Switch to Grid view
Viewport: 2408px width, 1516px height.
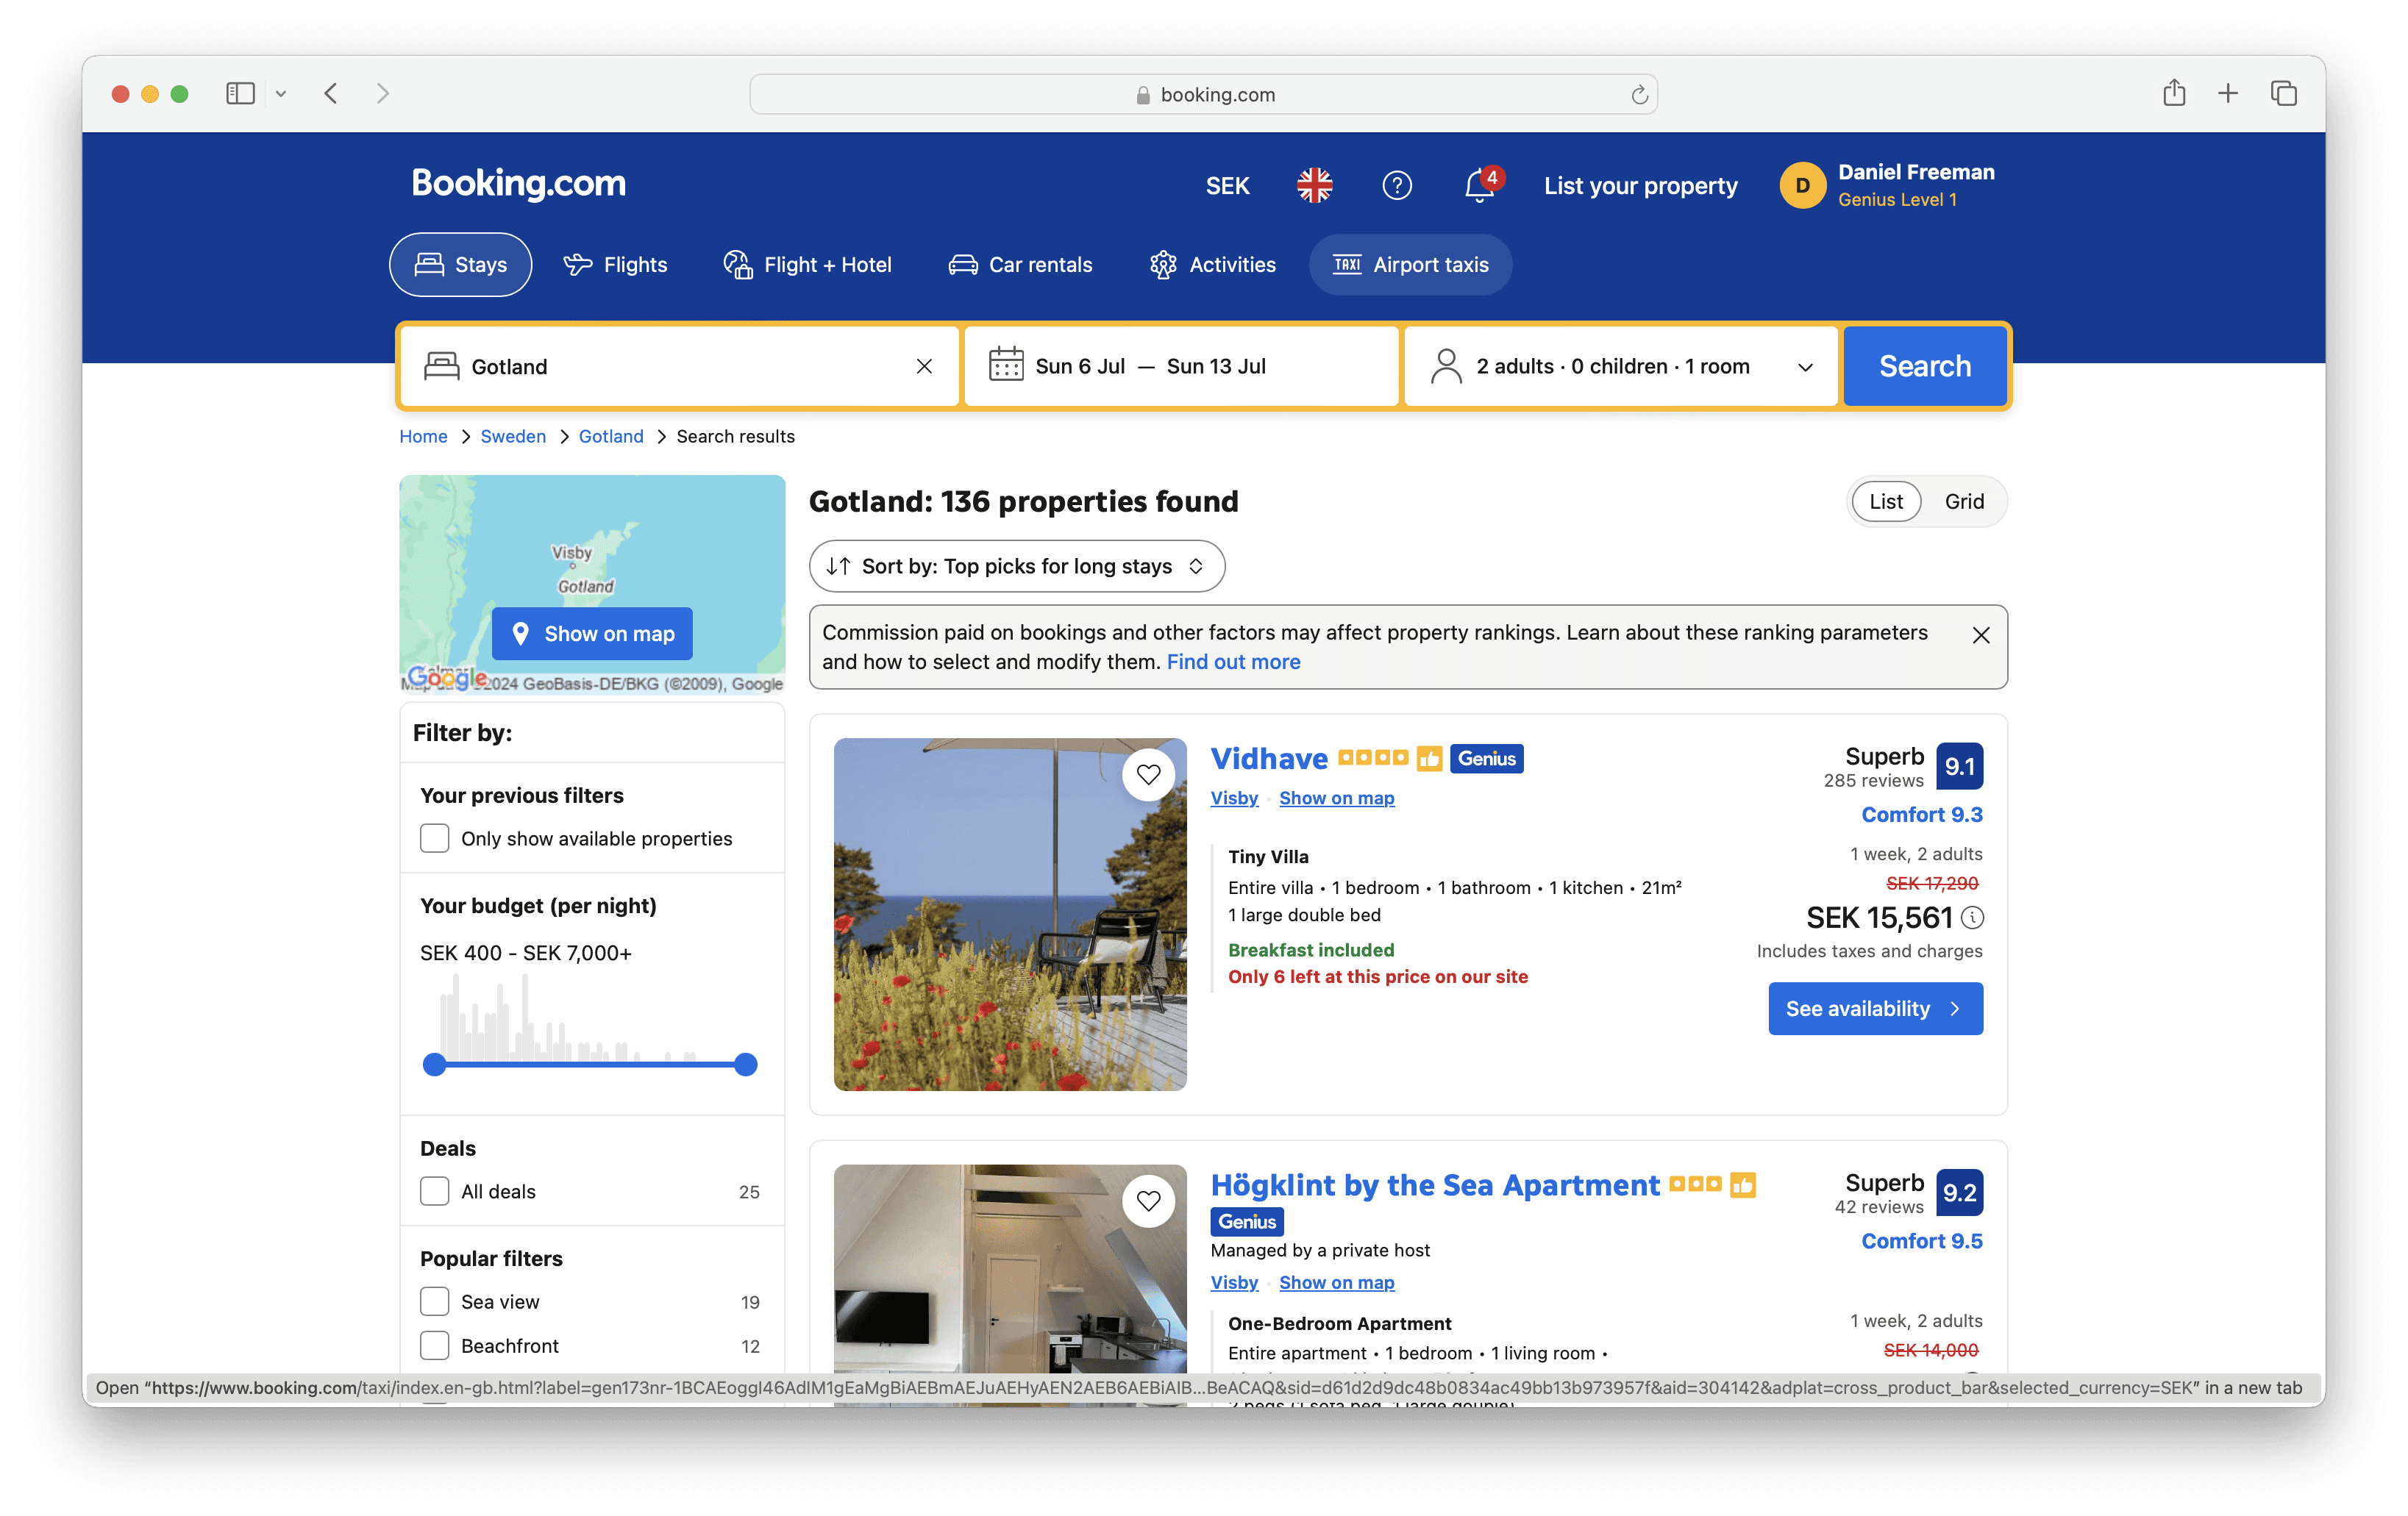coord(1964,501)
